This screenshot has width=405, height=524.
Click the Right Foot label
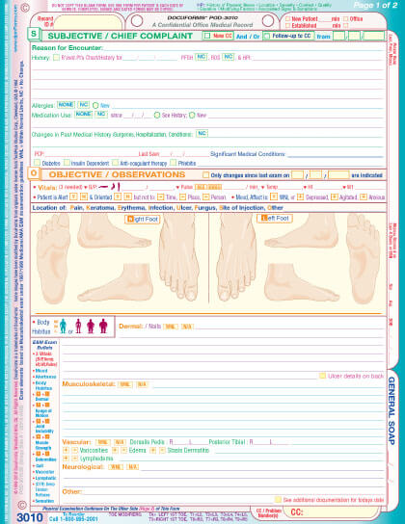[x=142, y=220]
